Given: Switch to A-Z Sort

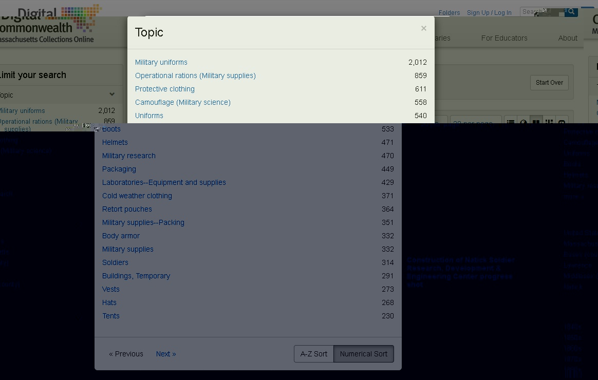Looking at the screenshot, I should click(x=313, y=354).
